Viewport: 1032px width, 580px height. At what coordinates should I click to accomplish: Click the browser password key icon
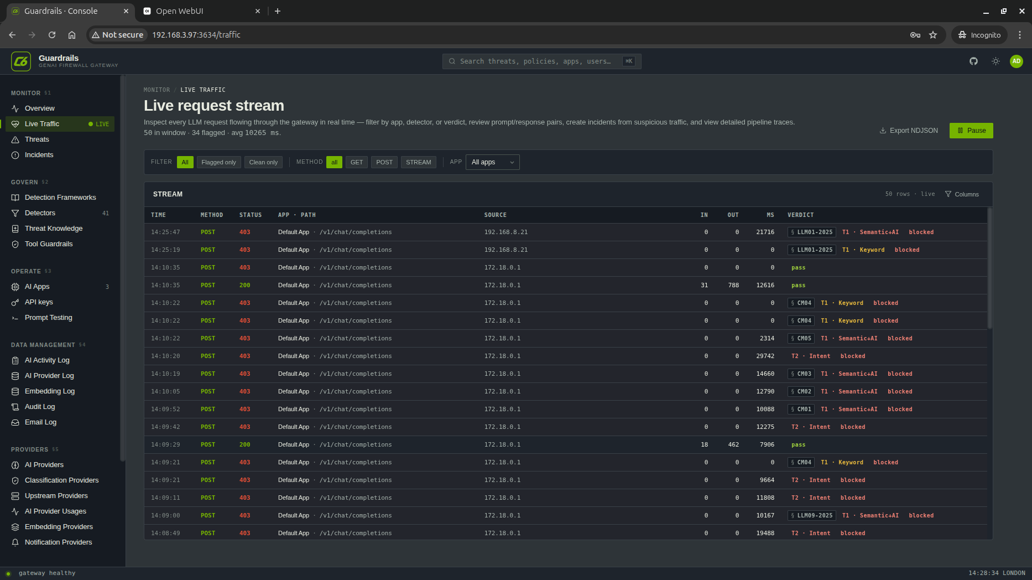pyautogui.click(x=915, y=35)
